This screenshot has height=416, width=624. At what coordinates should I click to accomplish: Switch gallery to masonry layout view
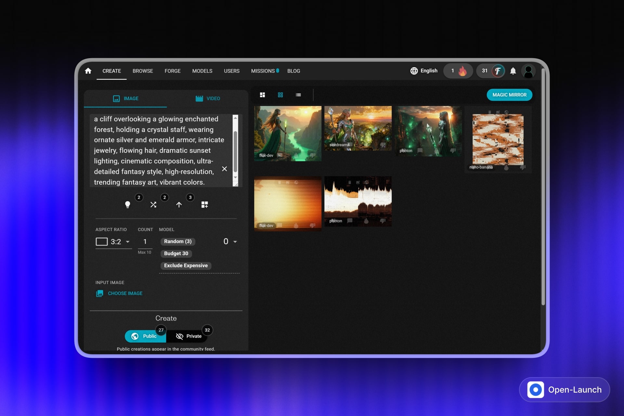pos(262,95)
